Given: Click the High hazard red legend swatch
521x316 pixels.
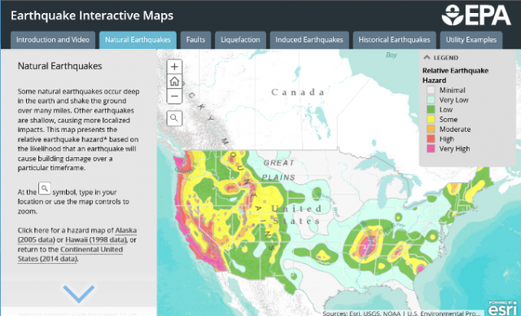Looking at the screenshot, I should click(431, 139).
